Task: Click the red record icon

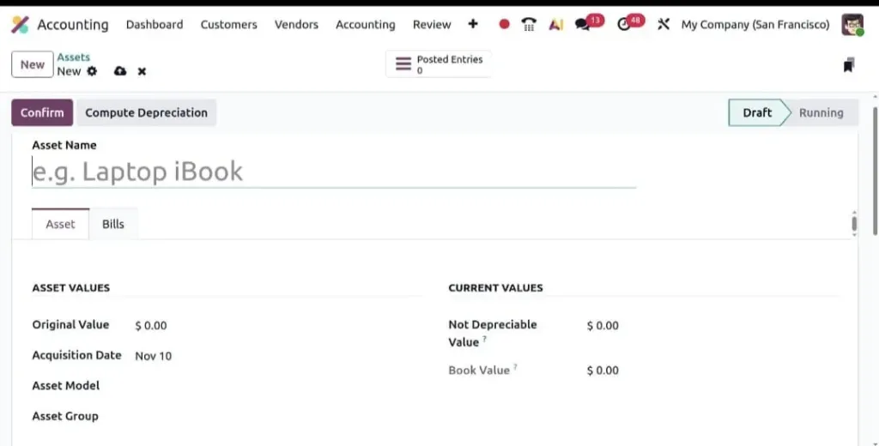Action: coord(504,24)
